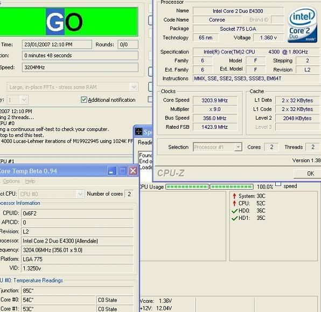Toggle the Additional notification checkbox
Viewport: 321px width, 312px height.
pyautogui.click(x=84, y=100)
